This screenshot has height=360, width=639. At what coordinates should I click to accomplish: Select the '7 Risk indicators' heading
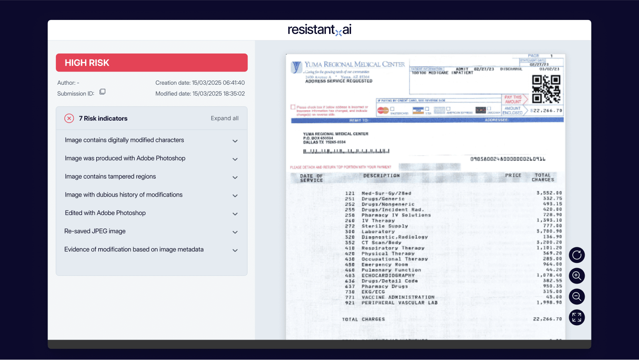coord(103,118)
